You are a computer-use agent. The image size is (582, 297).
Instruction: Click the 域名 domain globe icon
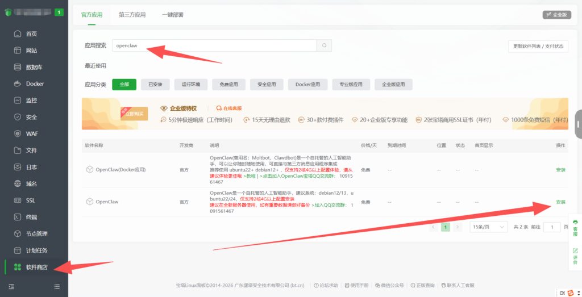point(18,183)
